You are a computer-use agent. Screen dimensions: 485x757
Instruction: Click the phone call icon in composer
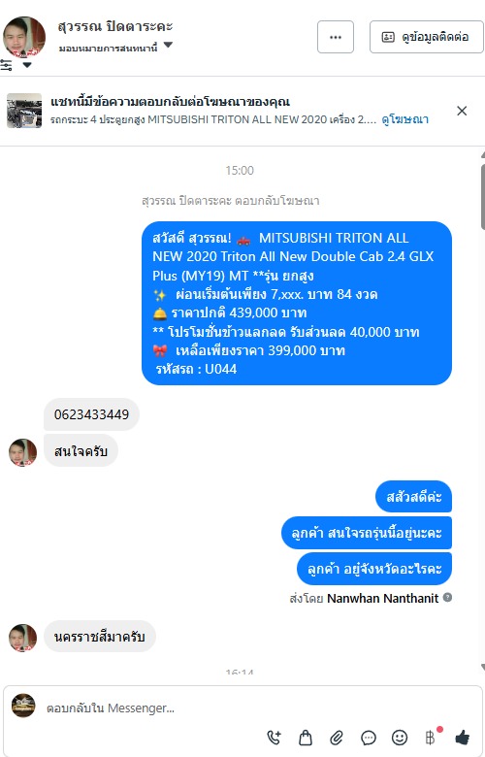[274, 738]
